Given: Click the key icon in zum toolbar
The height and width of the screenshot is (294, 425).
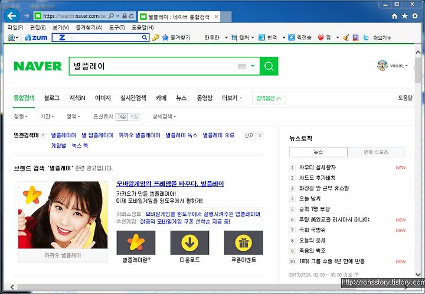Looking at the screenshot, I should point(156,37).
